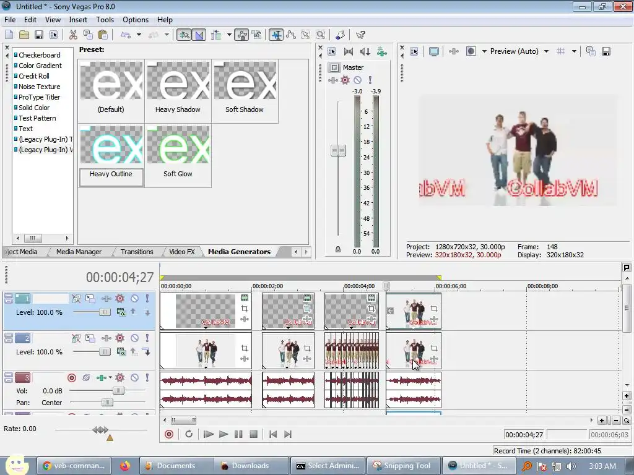Stop playback in timeline transport
Screen dimensions: 634x475
click(x=253, y=434)
